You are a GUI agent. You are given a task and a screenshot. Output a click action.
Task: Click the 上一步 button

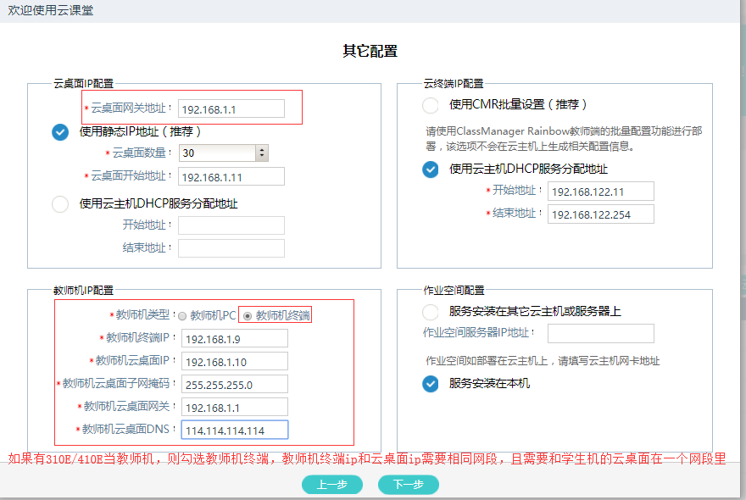click(332, 485)
